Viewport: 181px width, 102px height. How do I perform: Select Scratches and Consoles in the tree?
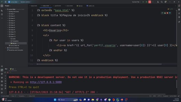coord(15,50)
